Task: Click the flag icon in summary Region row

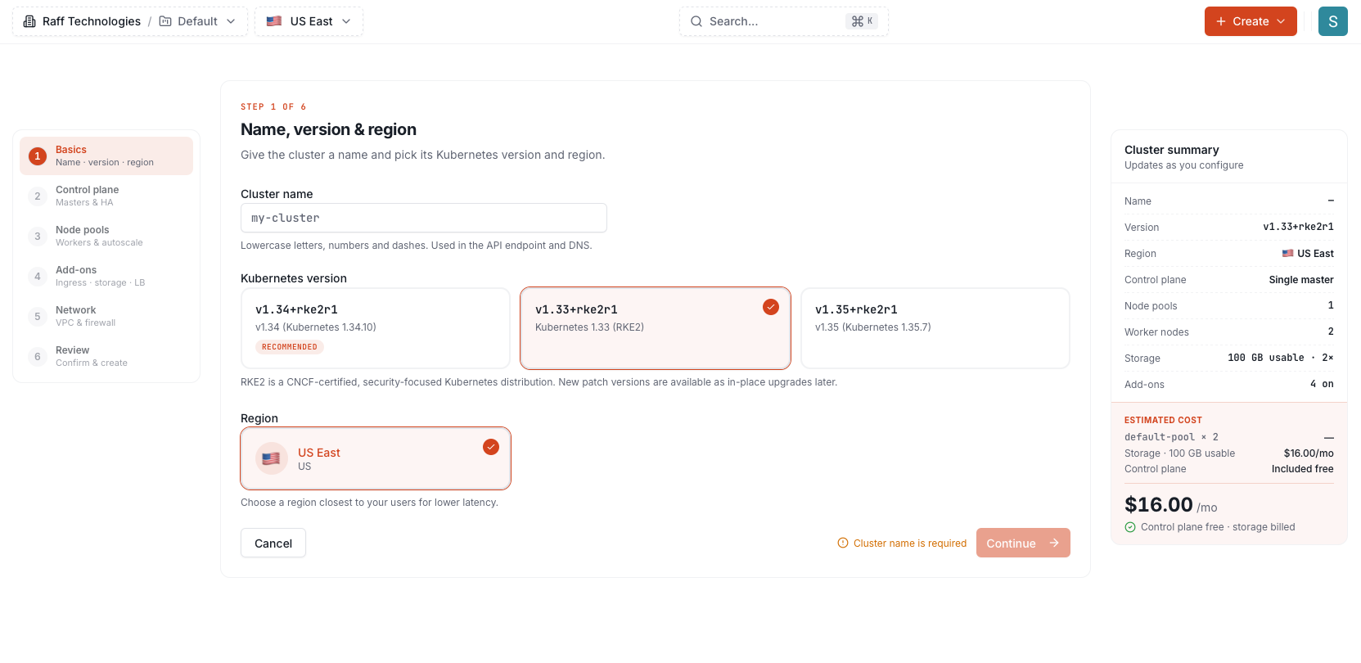Action: coord(1287,254)
